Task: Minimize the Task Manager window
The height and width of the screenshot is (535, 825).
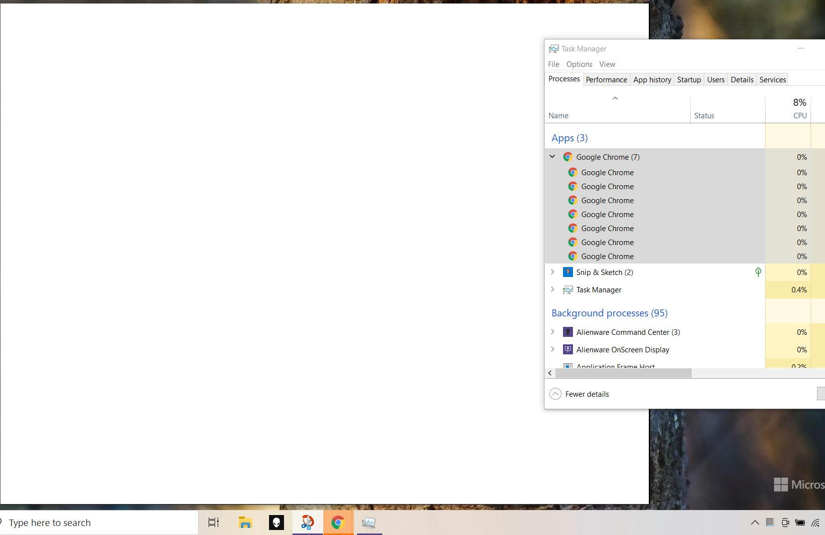Action: [801, 48]
